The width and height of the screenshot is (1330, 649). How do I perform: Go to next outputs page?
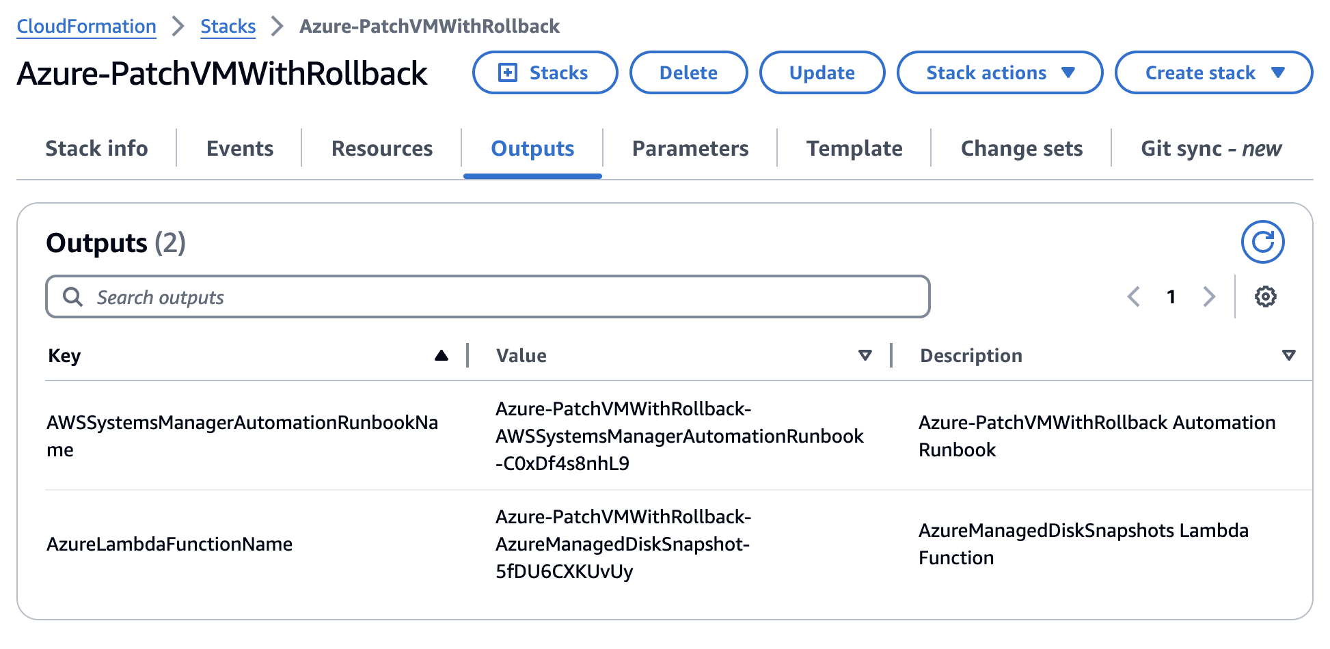[x=1209, y=296]
